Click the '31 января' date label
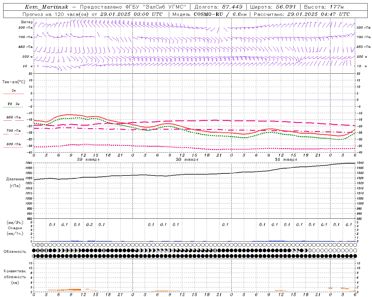The height and width of the screenshot is (297, 372). coord(286,160)
